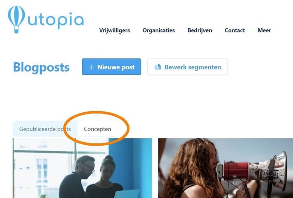Switch to the Concepten tab
Screen dimensions: 293x198
(98, 129)
